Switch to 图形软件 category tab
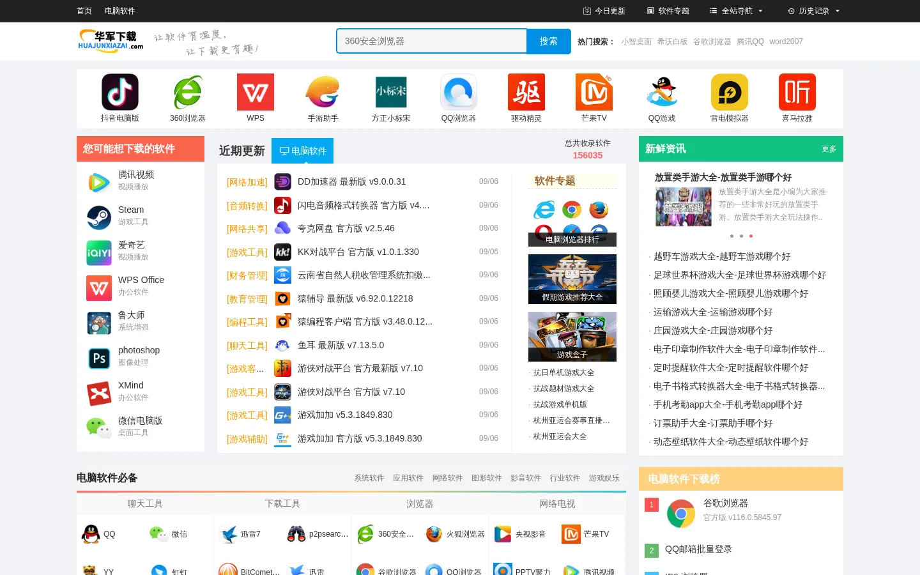Screen dimensions: 920x575 point(487,478)
